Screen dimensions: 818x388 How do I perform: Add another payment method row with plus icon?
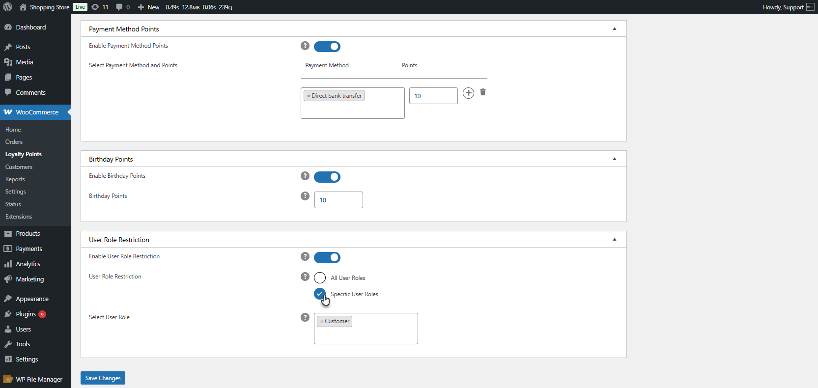pyautogui.click(x=469, y=93)
